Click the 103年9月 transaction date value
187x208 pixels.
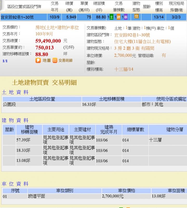coord(44,34)
